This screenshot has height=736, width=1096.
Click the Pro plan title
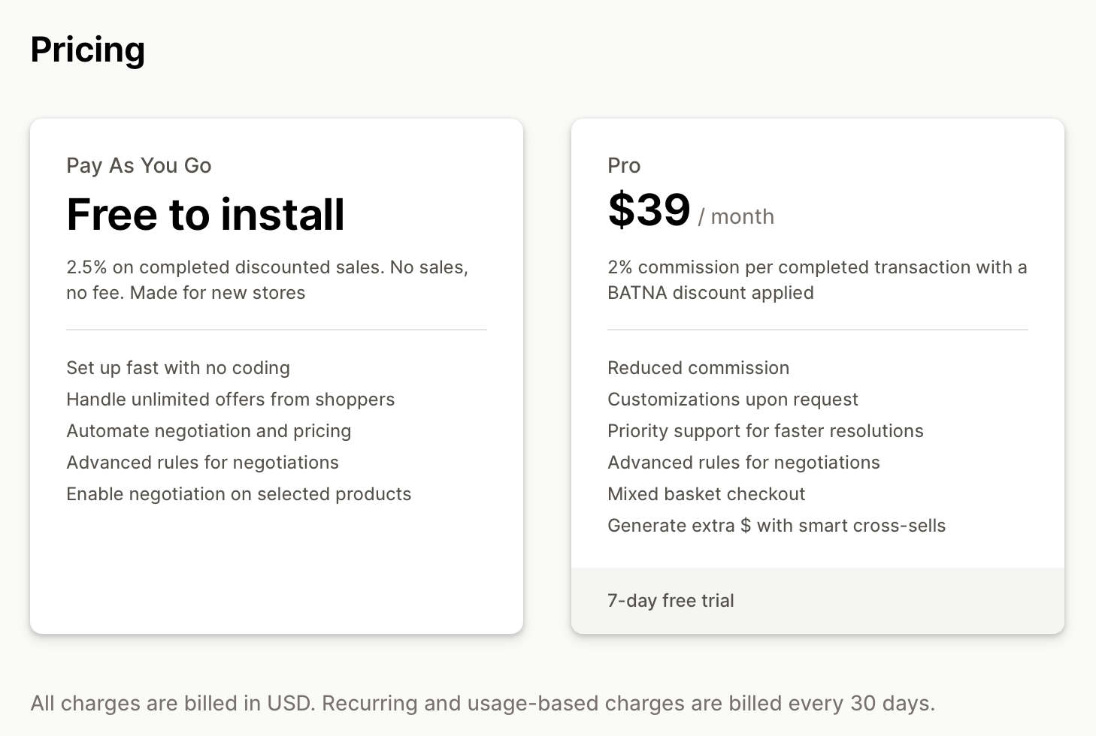point(624,165)
